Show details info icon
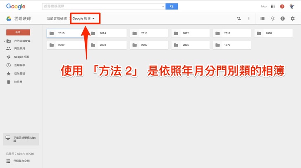This screenshot has height=168, width=301. 282,19
